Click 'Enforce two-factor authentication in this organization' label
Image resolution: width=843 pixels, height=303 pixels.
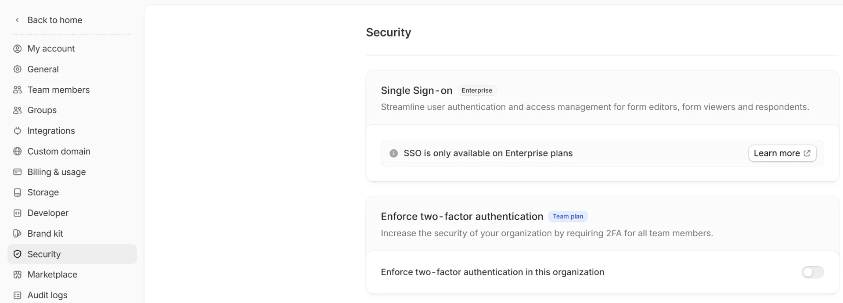tap(493, 272)
